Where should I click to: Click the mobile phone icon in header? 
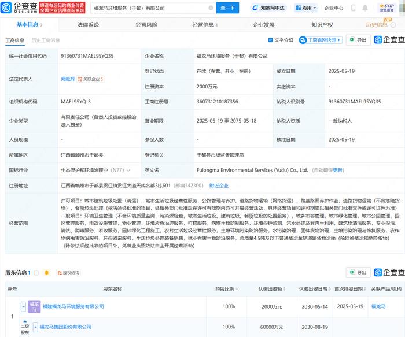click(x=353, y=8)
